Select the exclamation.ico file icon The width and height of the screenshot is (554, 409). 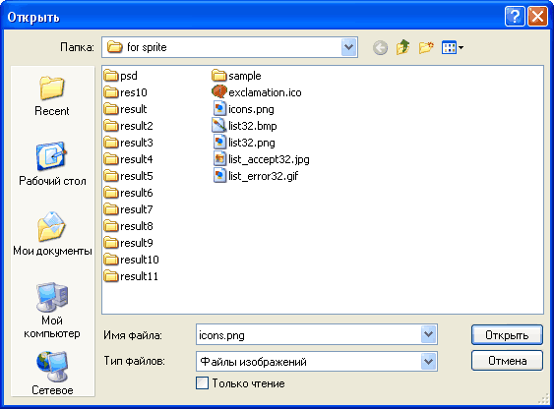coord(219,92)
